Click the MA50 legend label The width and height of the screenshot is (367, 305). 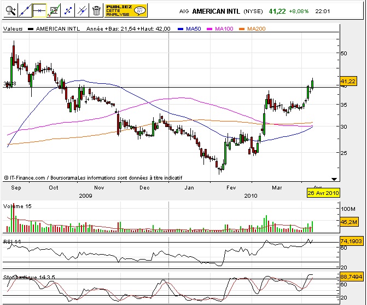point(193,29)
